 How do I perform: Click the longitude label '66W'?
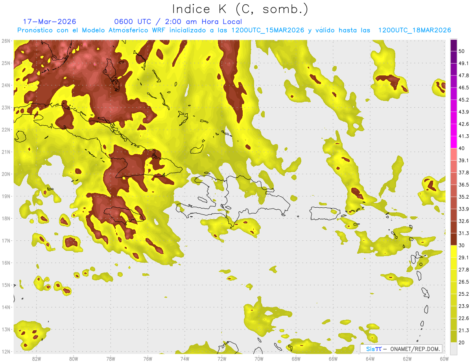tap(333, 359)
